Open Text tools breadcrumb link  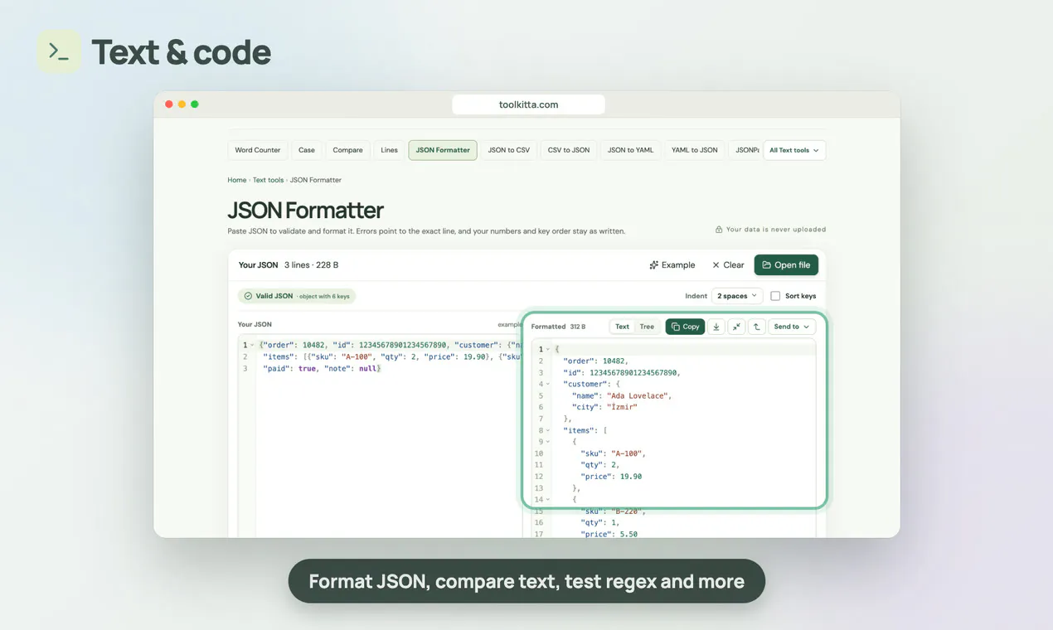tap(269, 180)
